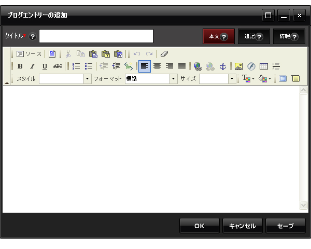The width and height of the screenshot is (311, 249).
Task: Click the Remove Link icon
Action: point(210,66)
